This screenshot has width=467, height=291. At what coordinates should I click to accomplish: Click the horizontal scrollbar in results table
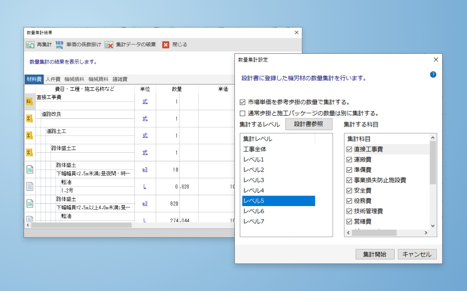coord(81,225)
